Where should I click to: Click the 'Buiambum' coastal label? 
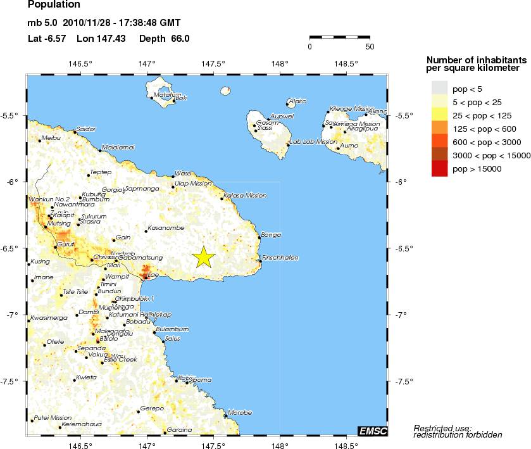coord(172,329)
